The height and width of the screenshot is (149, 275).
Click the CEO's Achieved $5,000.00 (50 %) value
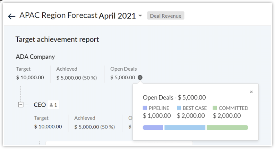tap(94, 127)
